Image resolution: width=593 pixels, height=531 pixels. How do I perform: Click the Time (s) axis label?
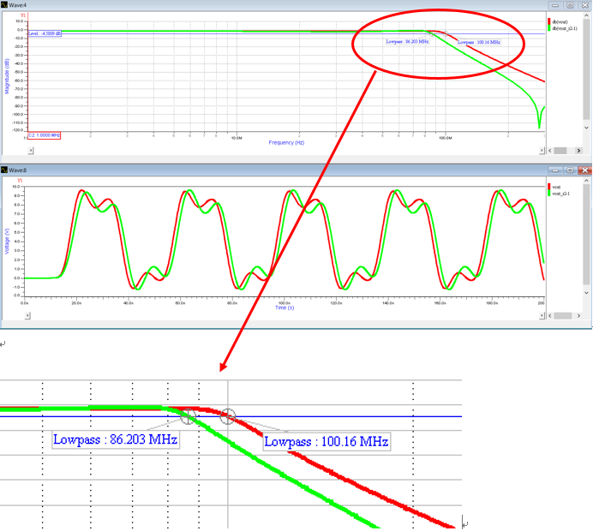point(285,307)
